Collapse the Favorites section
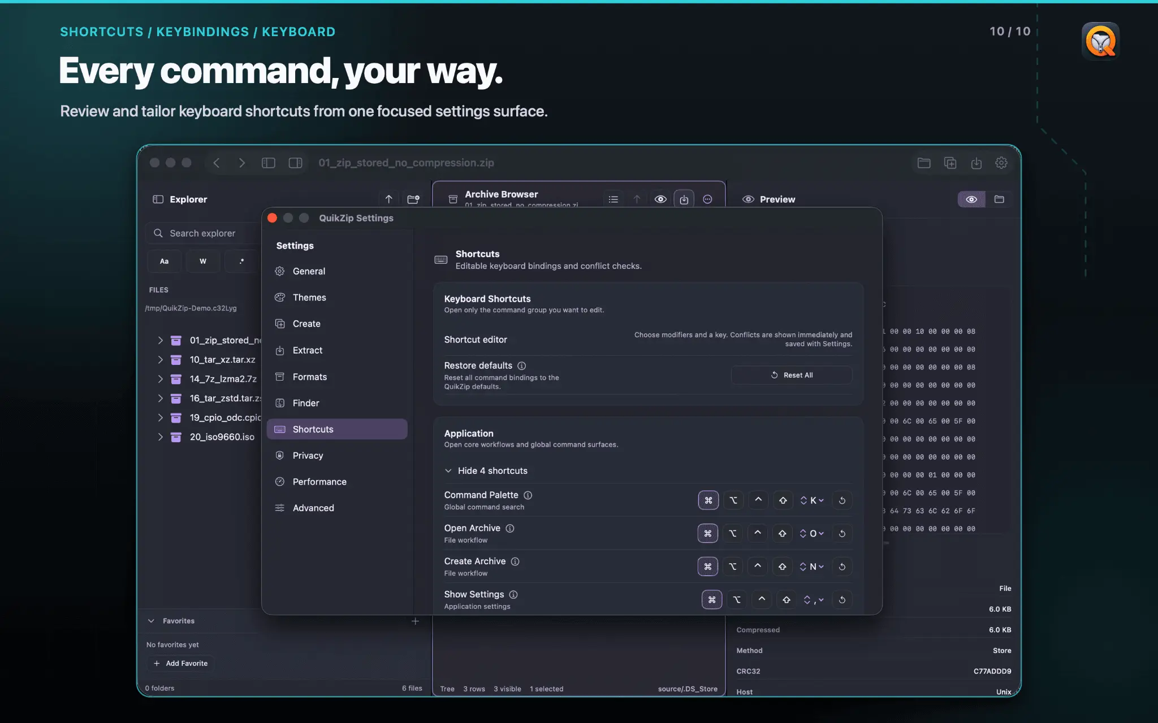Image resolution: width=1158 pixels, height=723 pixels. [x=151, y=621]
